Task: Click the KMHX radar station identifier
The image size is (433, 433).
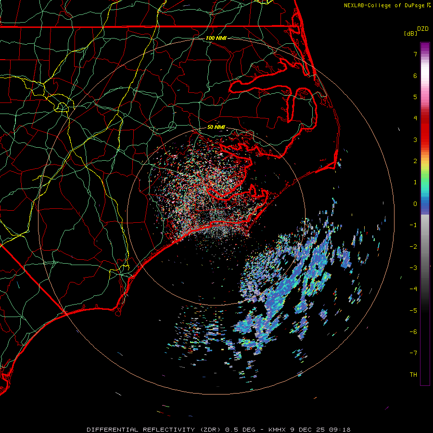Action: (x=278, y=430)
